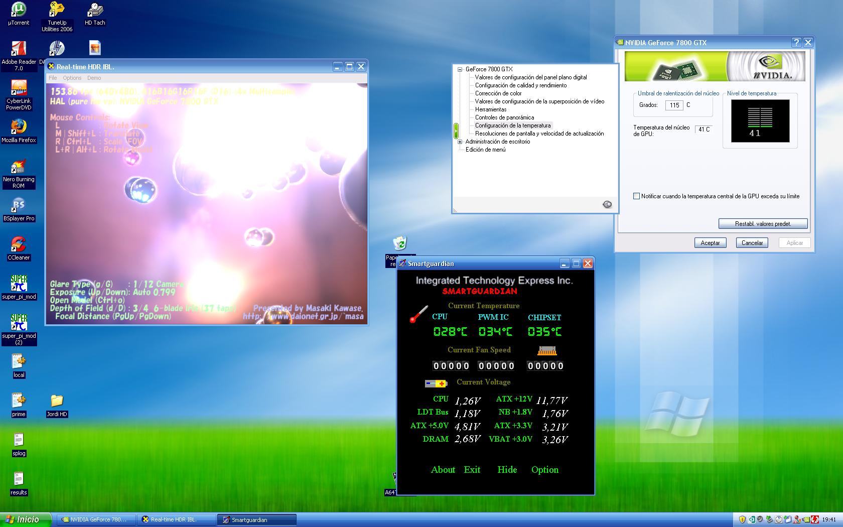Click the Grados threshold input field
843x527 pixels.
pyautogui.click(x=674, y=105)
